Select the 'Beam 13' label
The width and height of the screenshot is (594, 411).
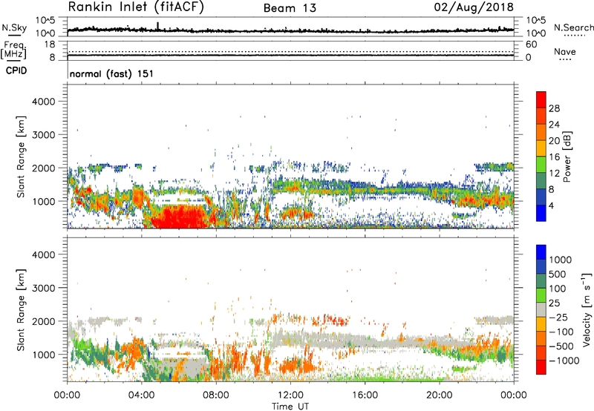tap(290, 8)
